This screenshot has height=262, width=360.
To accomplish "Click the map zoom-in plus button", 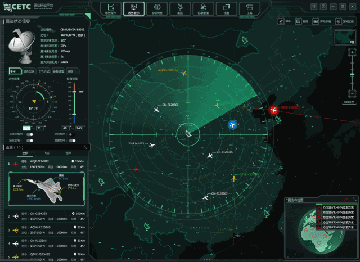I will [x=352, y=53].
